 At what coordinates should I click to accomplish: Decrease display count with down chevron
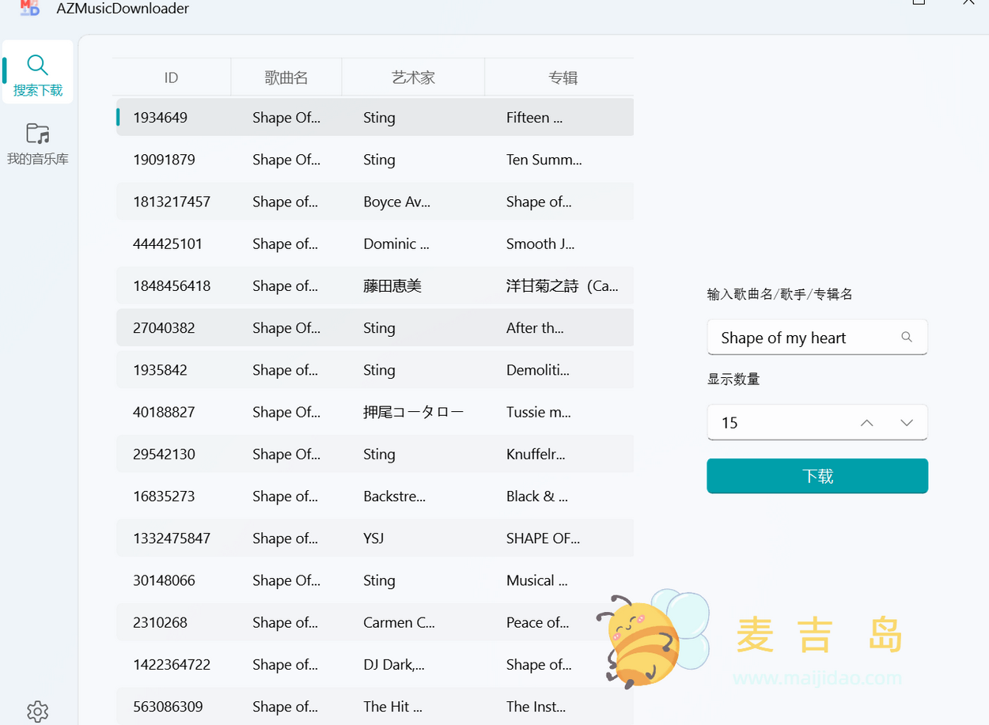point(907,422)
